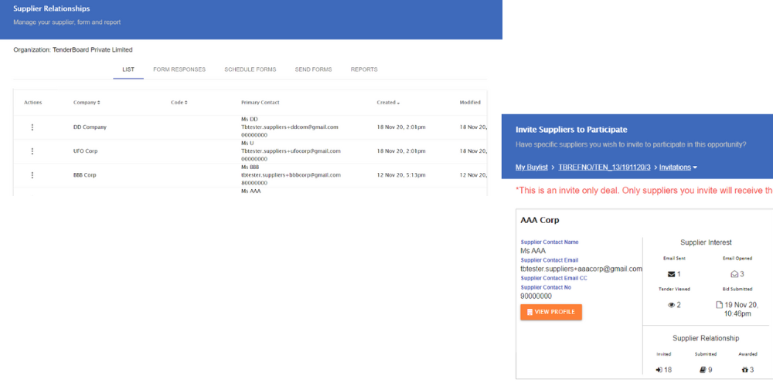Click the Bid Submitted document icon

coord(719,305)
